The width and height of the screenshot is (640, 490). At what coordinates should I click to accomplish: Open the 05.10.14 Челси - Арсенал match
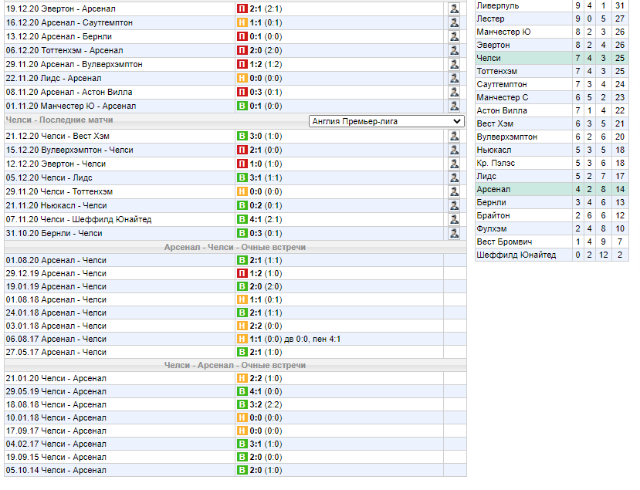click(56, 470)
